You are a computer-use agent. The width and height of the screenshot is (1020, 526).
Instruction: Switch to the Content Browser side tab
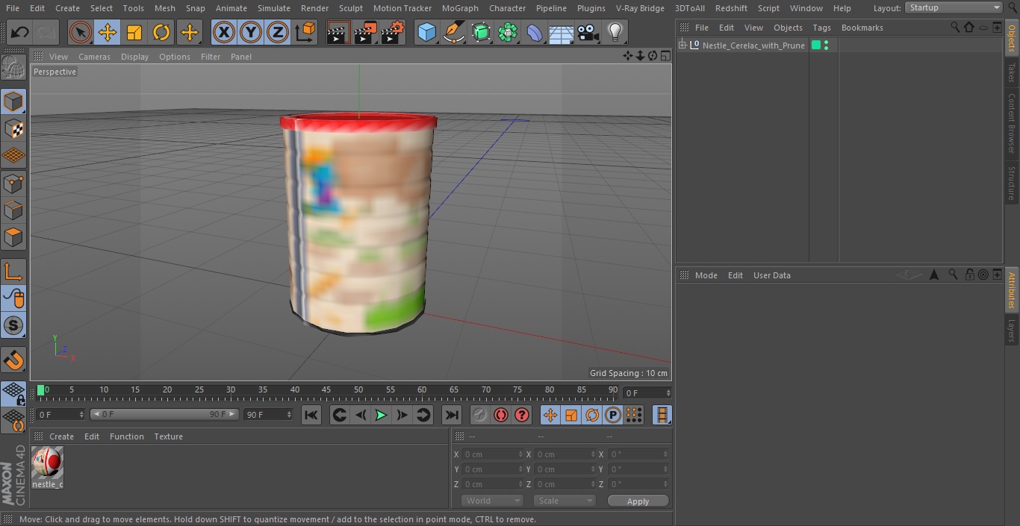click(1012, 123)
